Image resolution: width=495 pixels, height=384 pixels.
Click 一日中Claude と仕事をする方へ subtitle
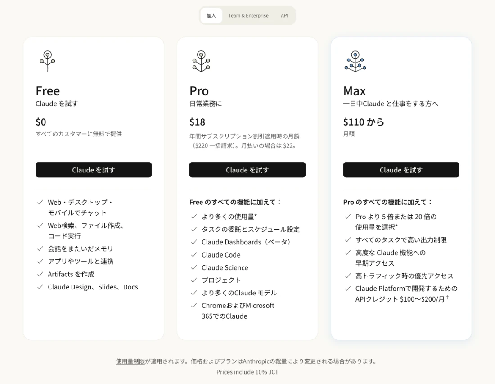click(391, 104)
